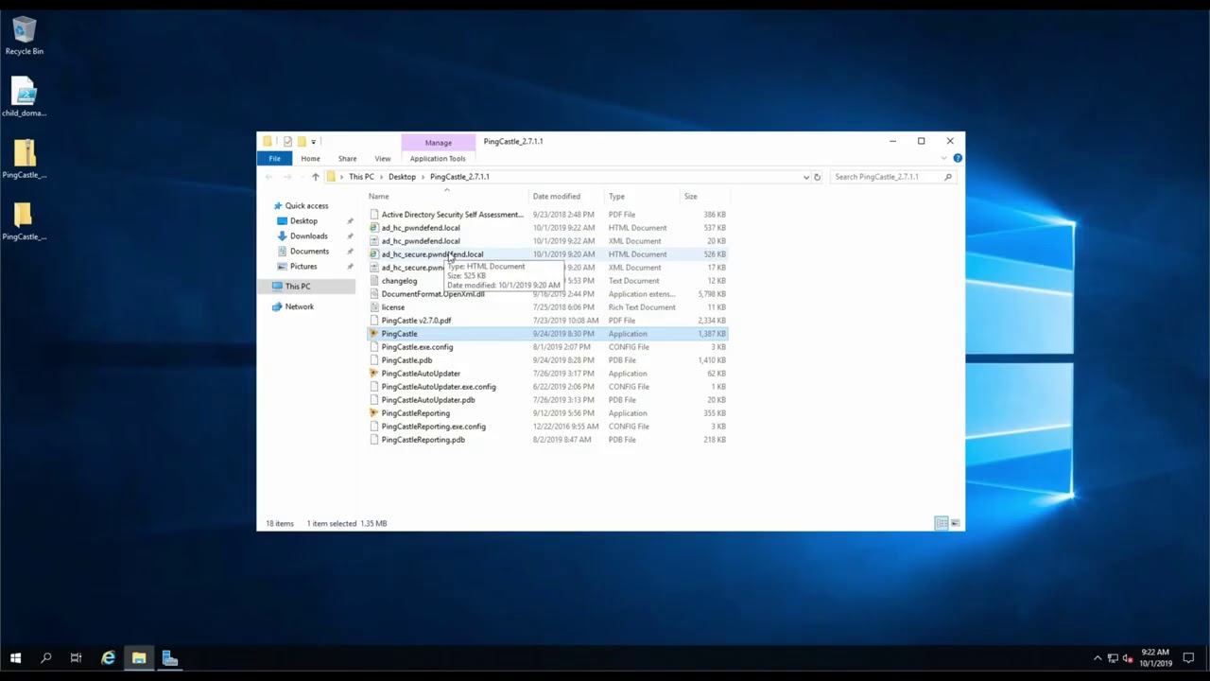This screenshot has height=681, width=1210.
Task: Switch to Details view layout icon
Action: pyautogui.click(x=942, y=523)
